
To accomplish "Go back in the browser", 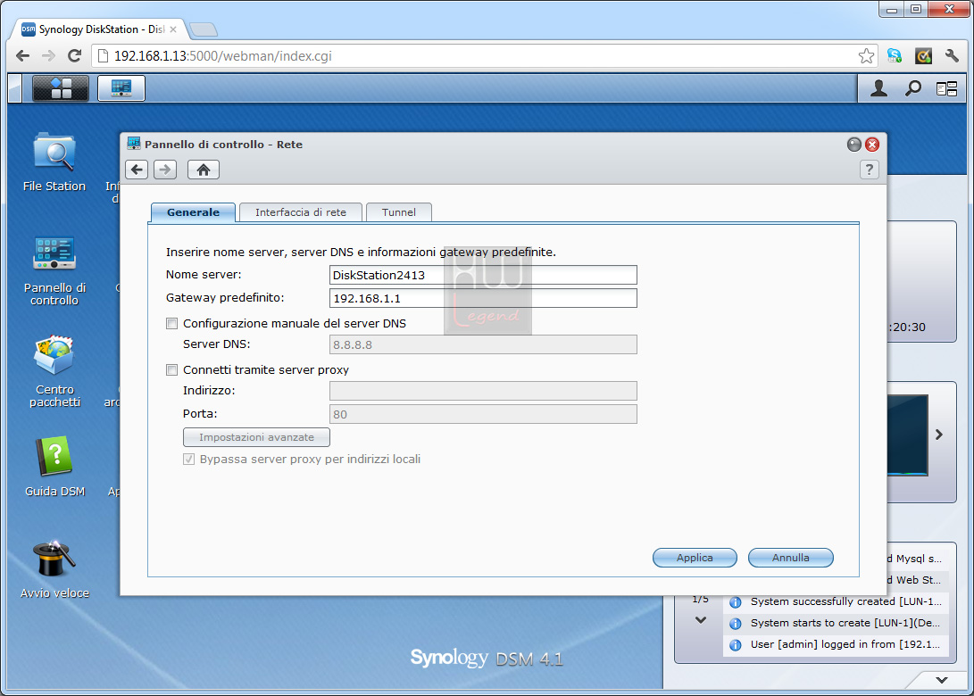I will [22, 56].
